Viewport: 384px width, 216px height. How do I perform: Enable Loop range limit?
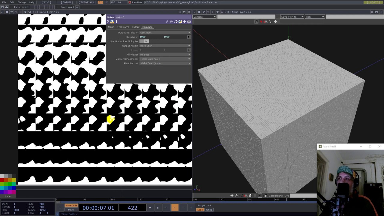tap(200, 210)
